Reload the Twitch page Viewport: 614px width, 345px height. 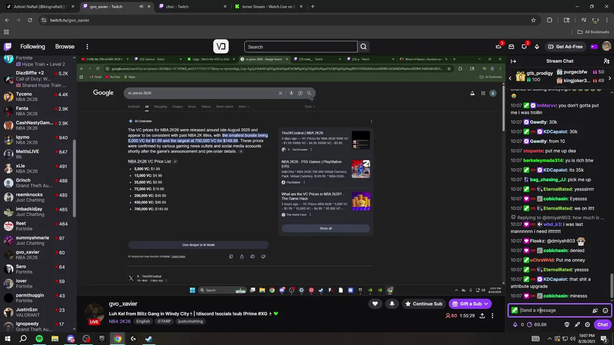pos(30,20)
